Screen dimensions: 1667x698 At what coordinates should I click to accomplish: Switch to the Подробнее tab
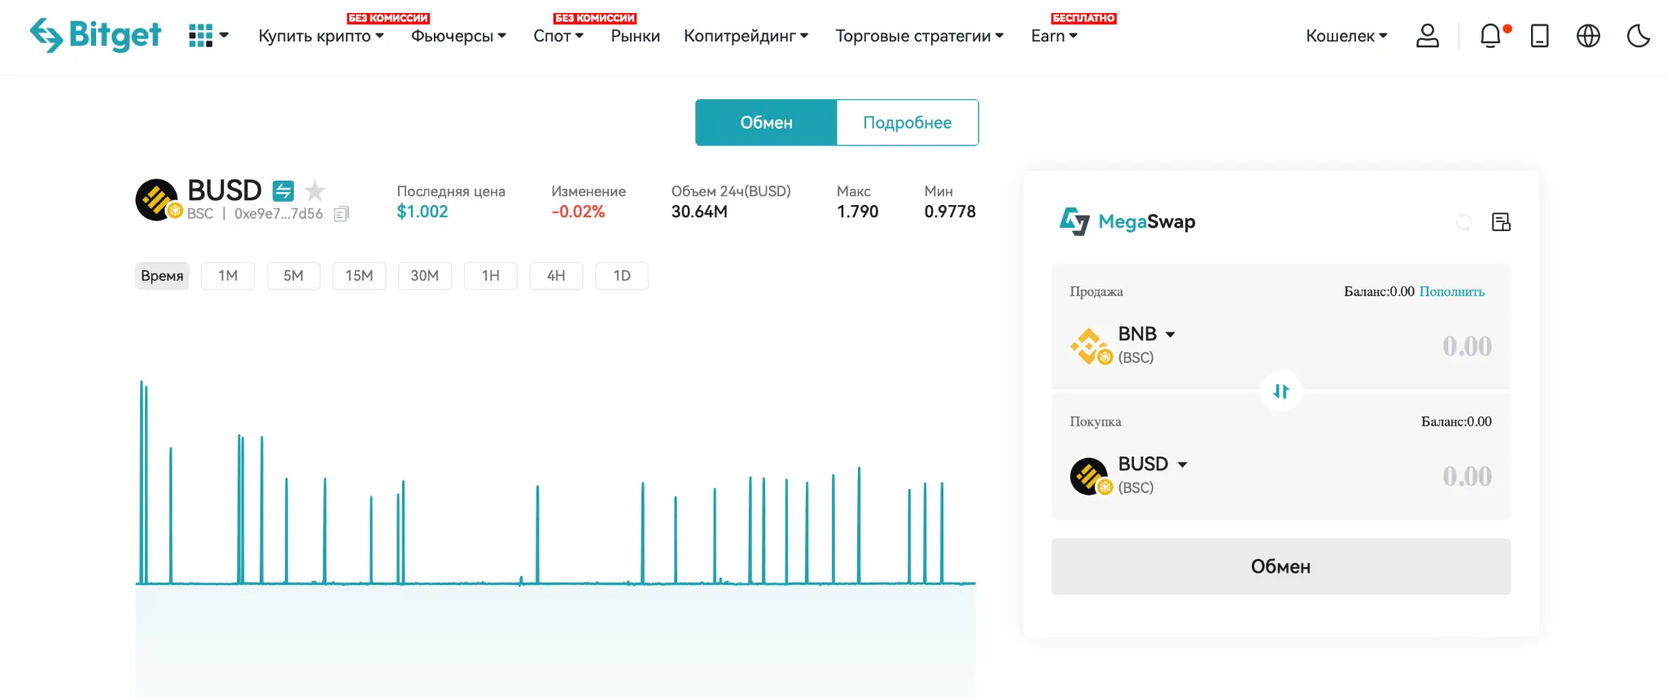(908, 123)
